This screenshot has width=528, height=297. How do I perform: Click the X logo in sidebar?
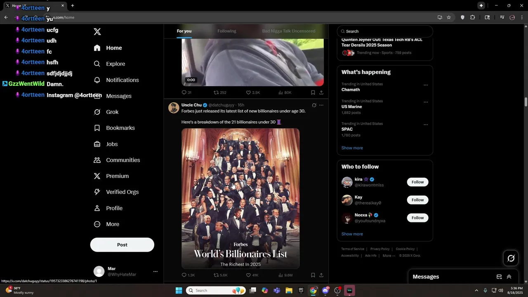tap(97, 32)
